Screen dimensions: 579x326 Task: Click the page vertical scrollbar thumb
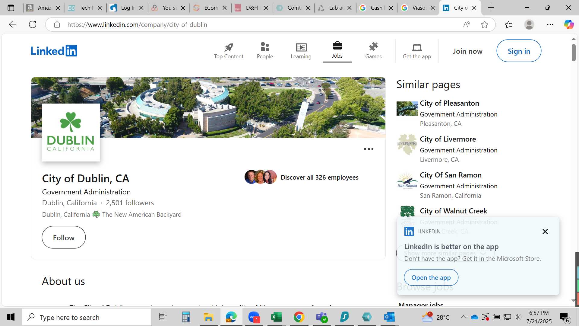(573, 53)
